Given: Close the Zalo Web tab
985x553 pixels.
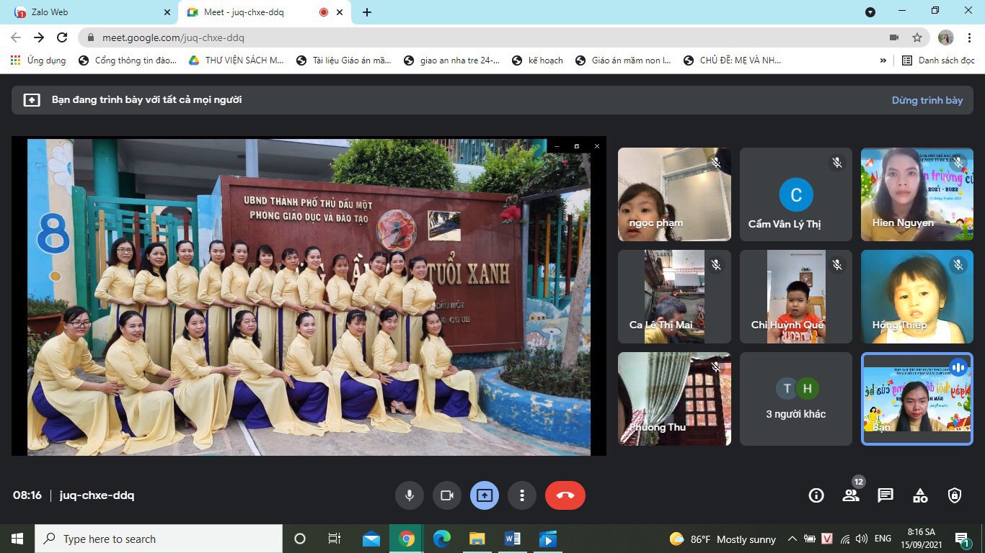Looking at the screenshot, I should coord(167,12).
